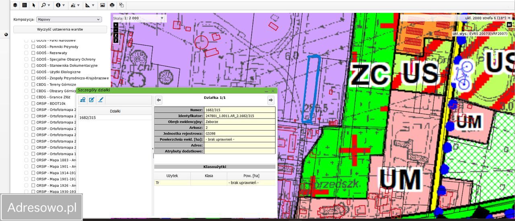Click the magnifier search tool
Viewport: 515px width, 221px height.
coord(43,5)
